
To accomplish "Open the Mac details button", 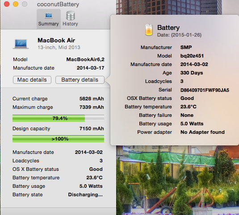I will (32, 80).
